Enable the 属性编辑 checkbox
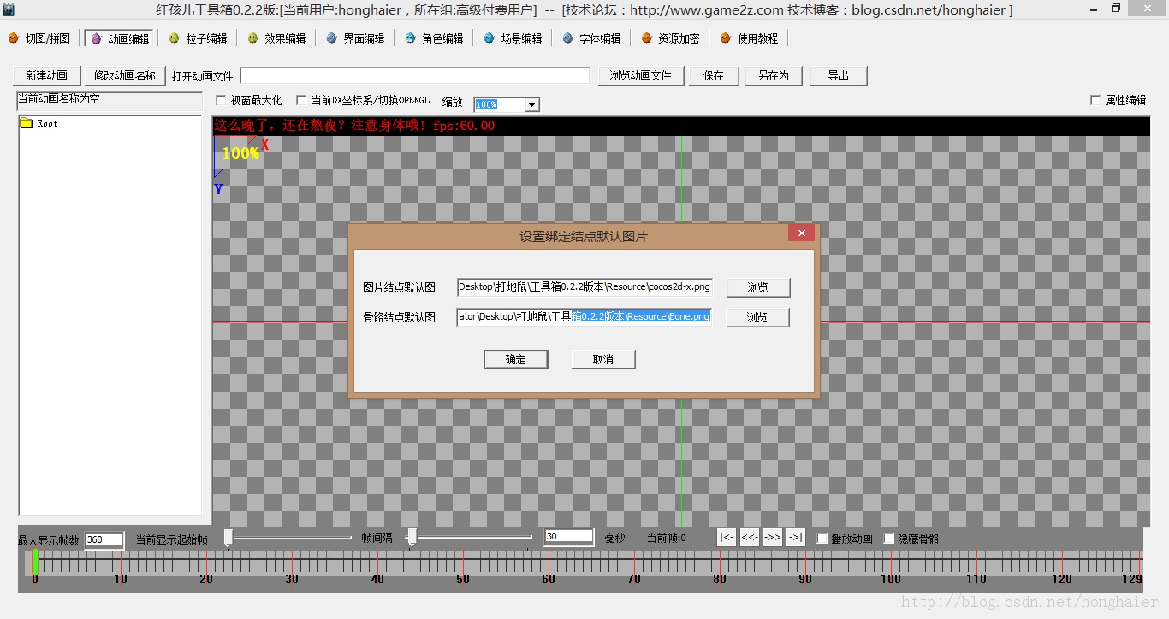The image size is (1169, 619). tap(1095, 100)
